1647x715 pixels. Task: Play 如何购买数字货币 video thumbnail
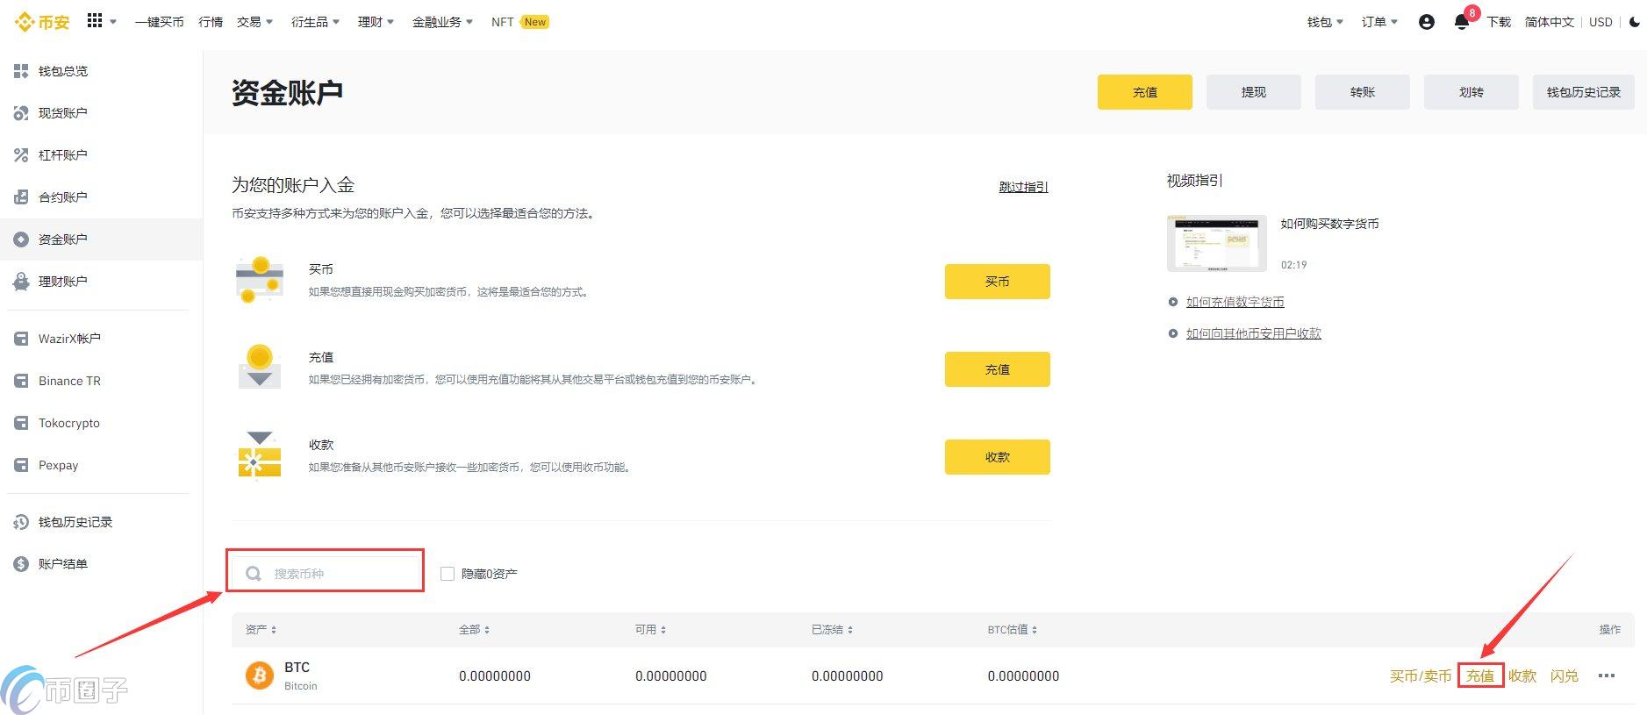pyautogui.click(x=1217, y=243)
